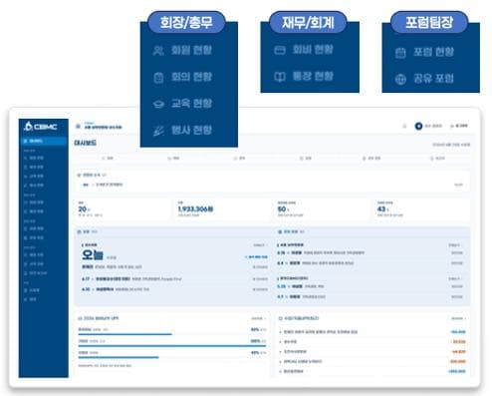
Task: Click the 통장 현황 book icon
Action: (280, 77)
